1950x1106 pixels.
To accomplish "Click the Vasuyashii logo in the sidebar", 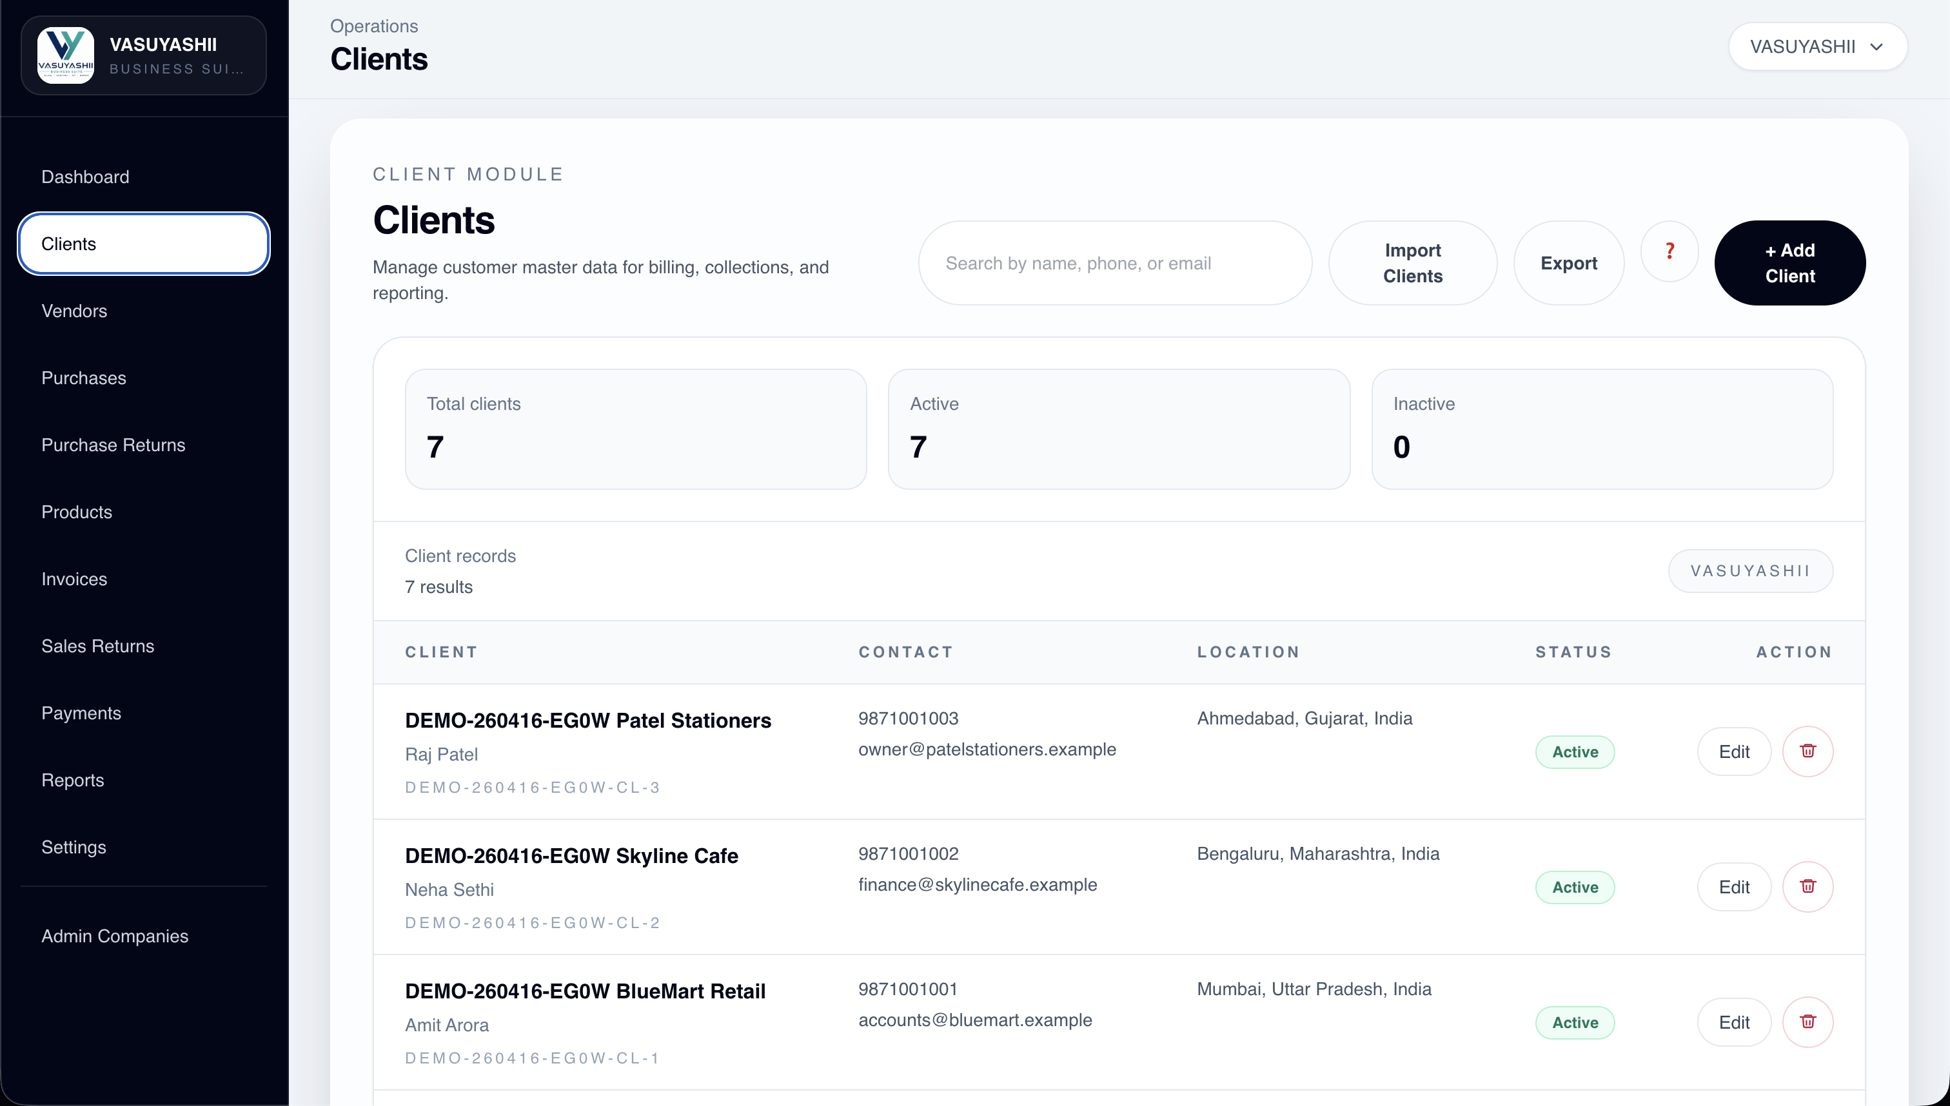I will (x=66, y=55).
